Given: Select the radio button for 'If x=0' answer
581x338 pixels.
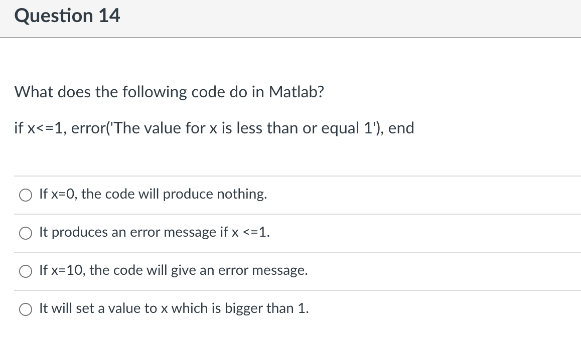Looking at the screenshot, I should pos(26,195).
